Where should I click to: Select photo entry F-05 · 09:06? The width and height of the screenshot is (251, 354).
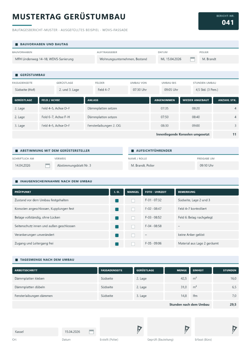(x=158, y=243)
